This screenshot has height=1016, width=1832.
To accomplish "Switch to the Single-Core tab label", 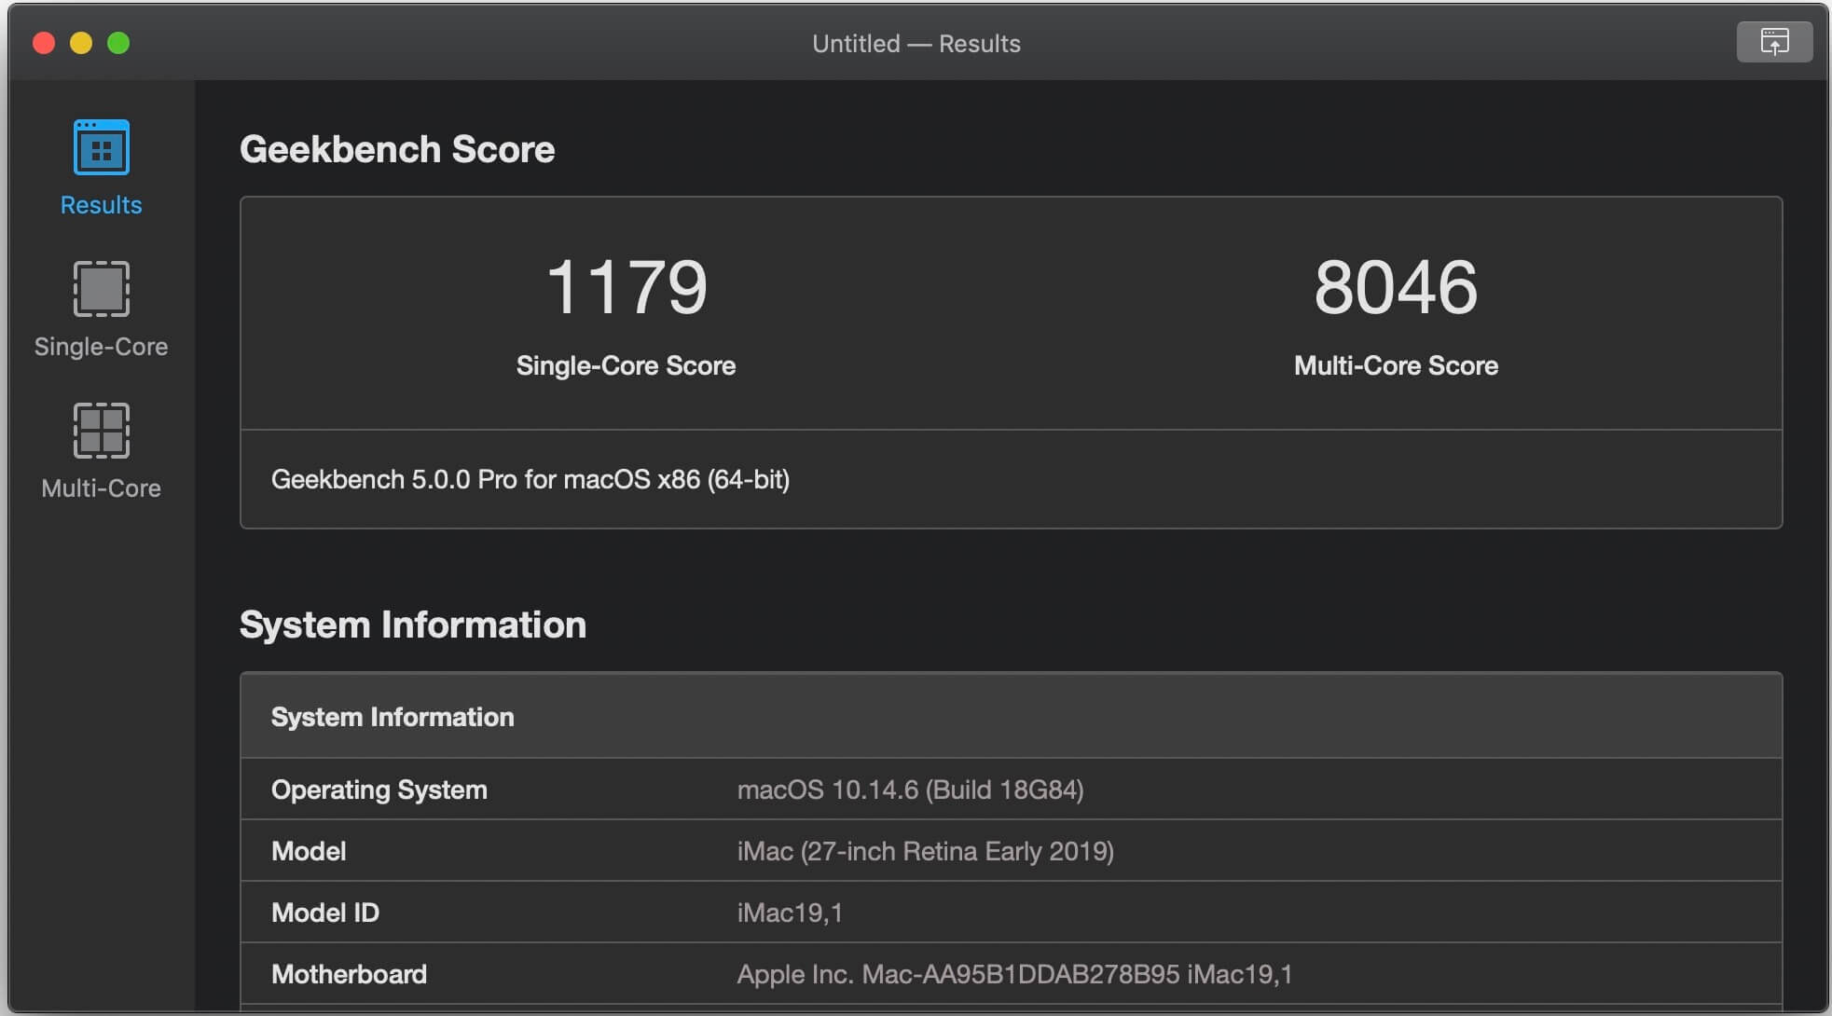I will point(101,347).
